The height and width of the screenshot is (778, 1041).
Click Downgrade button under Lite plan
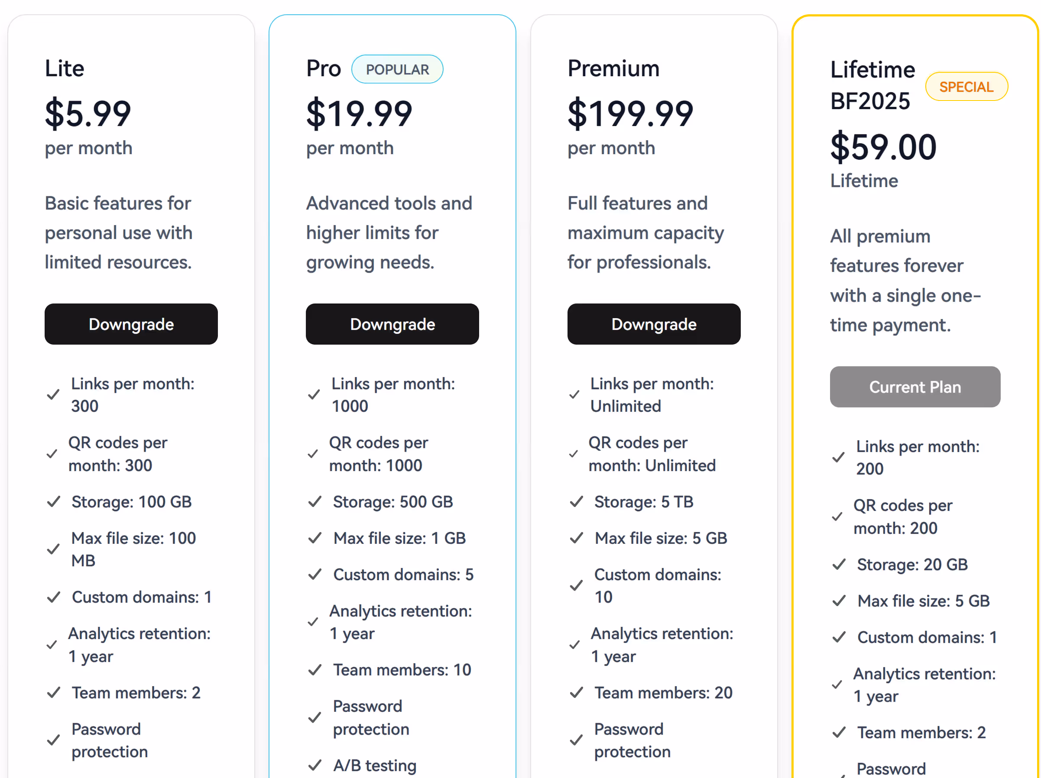point(131,324)
